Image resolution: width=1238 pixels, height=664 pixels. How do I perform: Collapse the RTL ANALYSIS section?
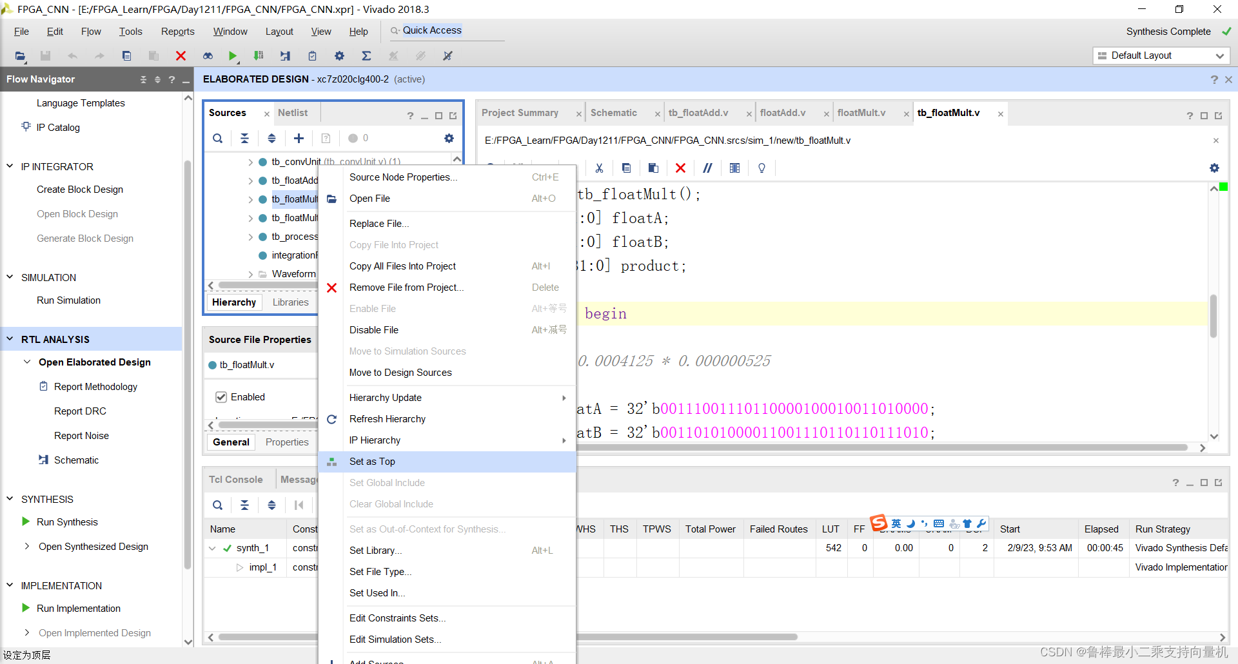(10, 339)
